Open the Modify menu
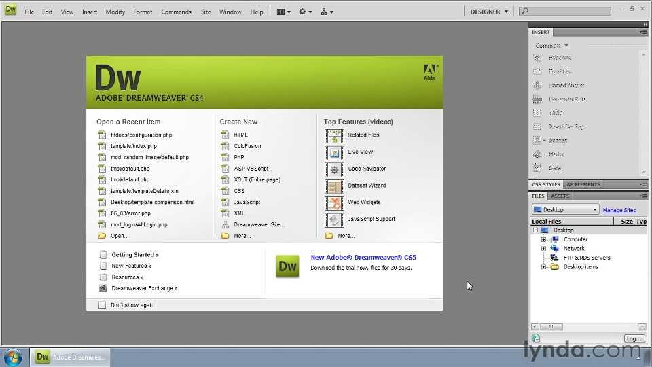This screenshot has height=367, width=652. tap(115, 12)
